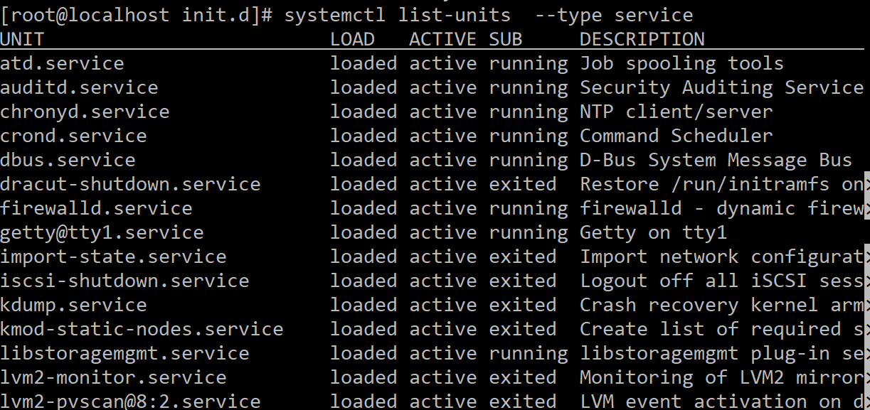Select kmod-static-nodes.service row
This screenshot has width=870, height=410.
point(142,330)
